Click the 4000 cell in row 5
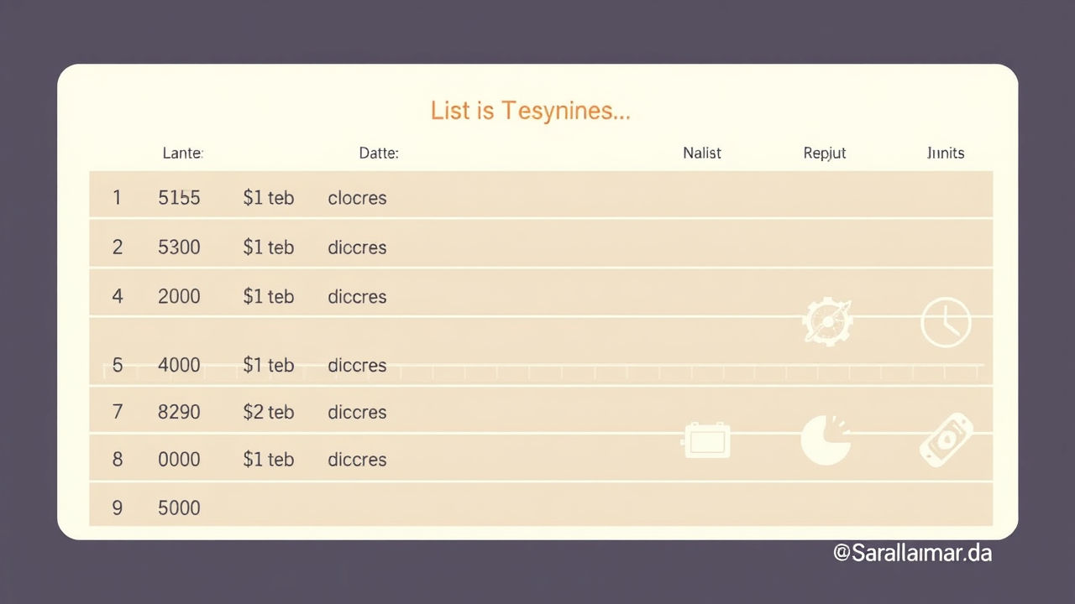 [179, 366]
